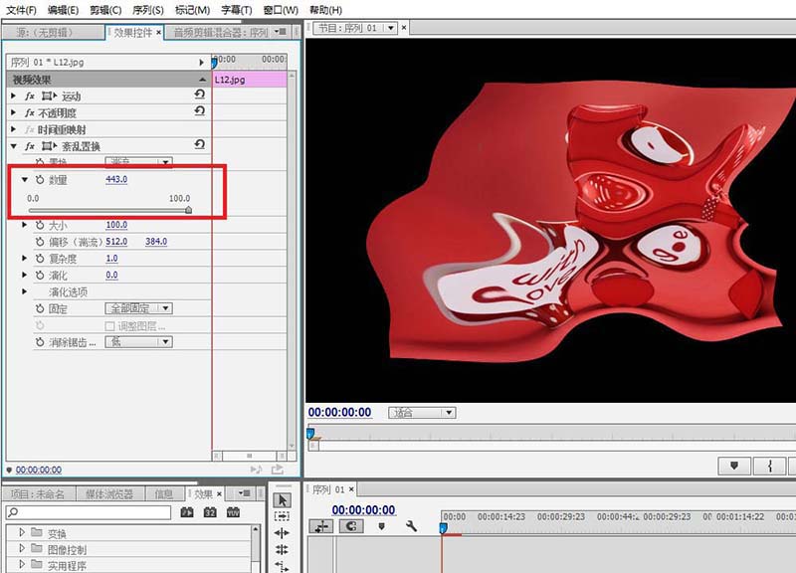The width and height of the screenshot is (796, 573).
Task: Expand the 不透明度 effect properties
Action: [14, 112]
